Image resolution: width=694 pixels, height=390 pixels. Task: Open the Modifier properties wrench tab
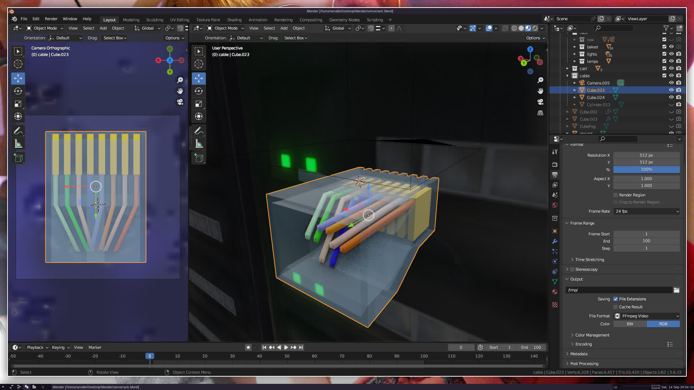click(x=555, y=241)
